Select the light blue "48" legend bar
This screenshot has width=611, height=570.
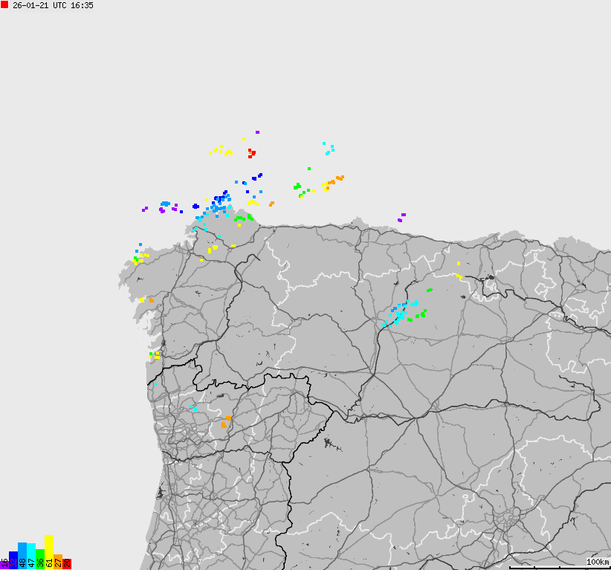(x=22, y=556)
